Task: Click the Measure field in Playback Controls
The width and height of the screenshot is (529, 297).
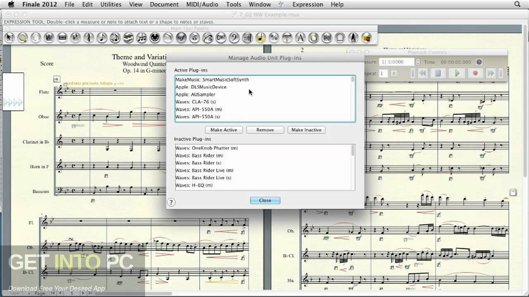Action: click(x=397, y=62)
